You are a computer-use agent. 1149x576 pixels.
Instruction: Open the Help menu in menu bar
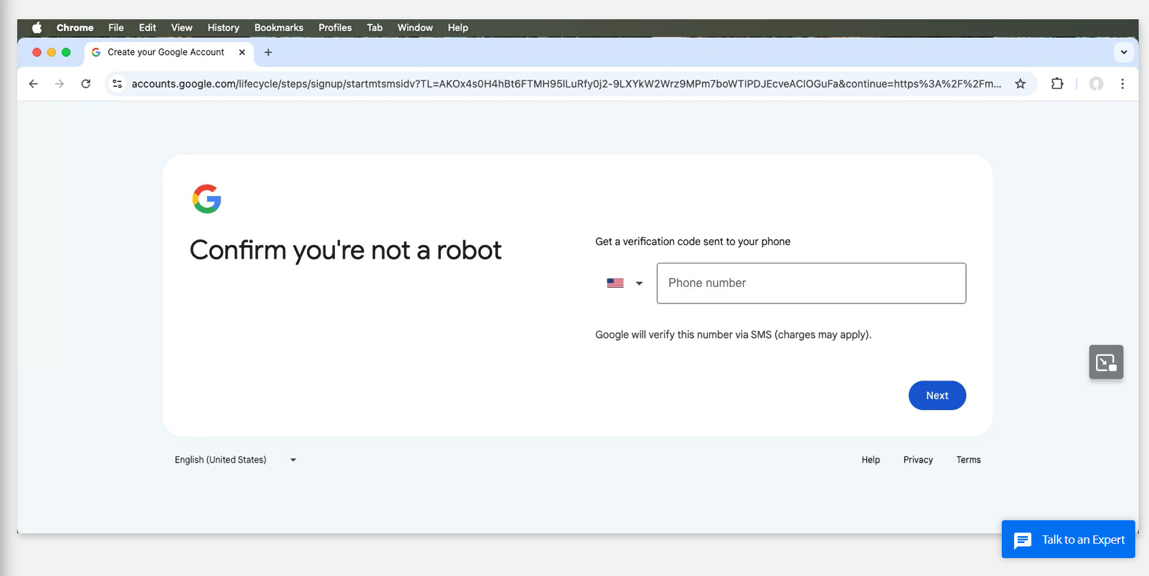[458, 28]
